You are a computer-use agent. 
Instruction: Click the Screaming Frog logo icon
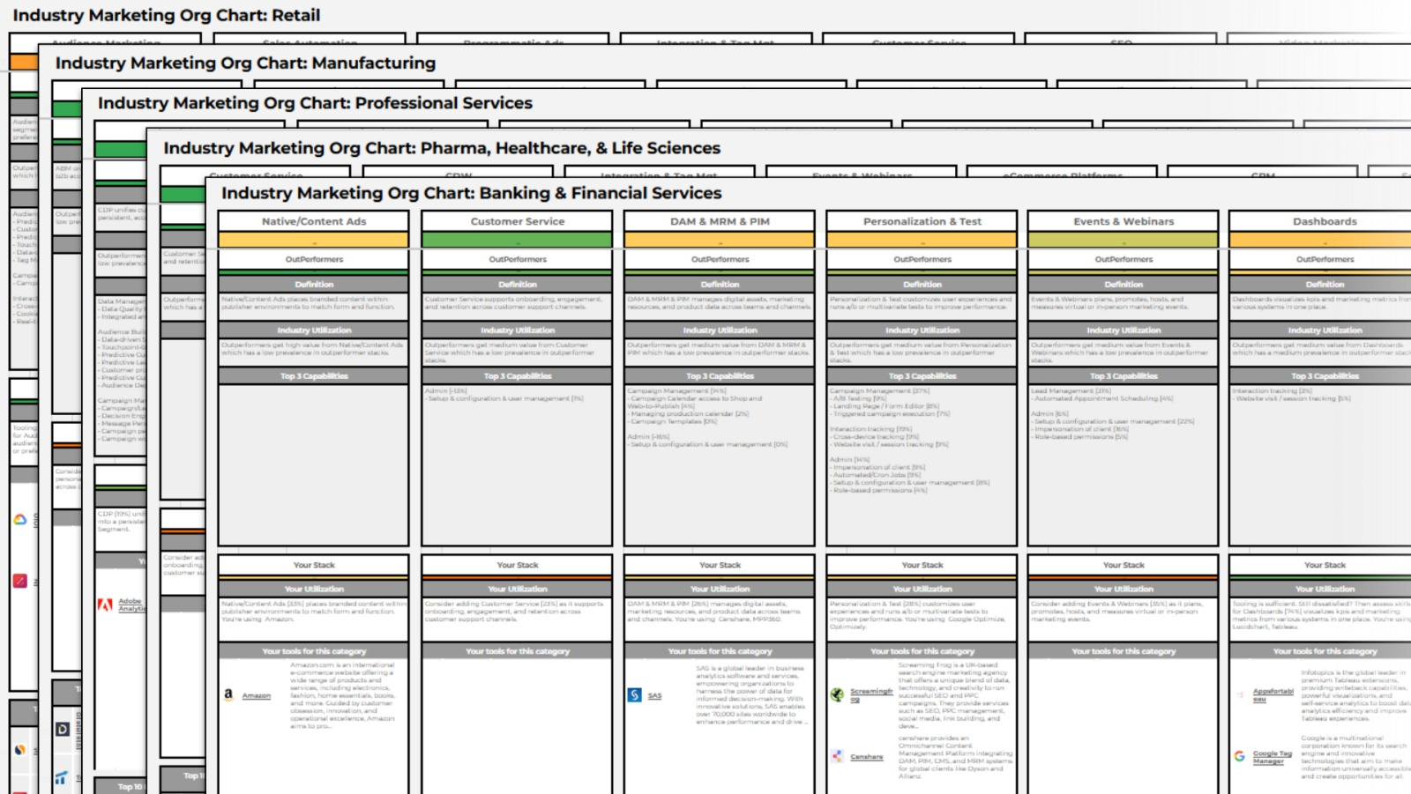tap(837, 694)
